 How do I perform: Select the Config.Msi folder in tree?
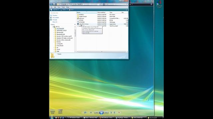tap(60, 44)
